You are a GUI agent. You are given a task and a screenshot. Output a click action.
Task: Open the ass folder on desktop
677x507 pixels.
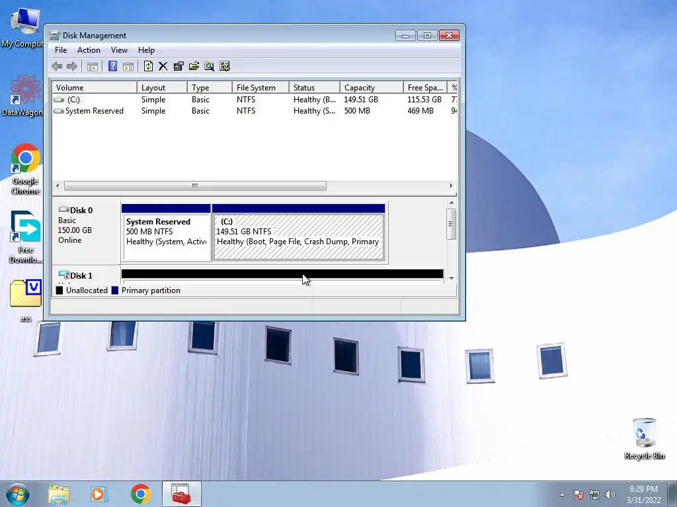26,300
